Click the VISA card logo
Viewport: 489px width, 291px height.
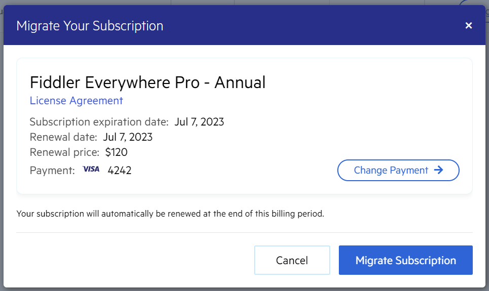pyautogui.click(x=91, y=170)
